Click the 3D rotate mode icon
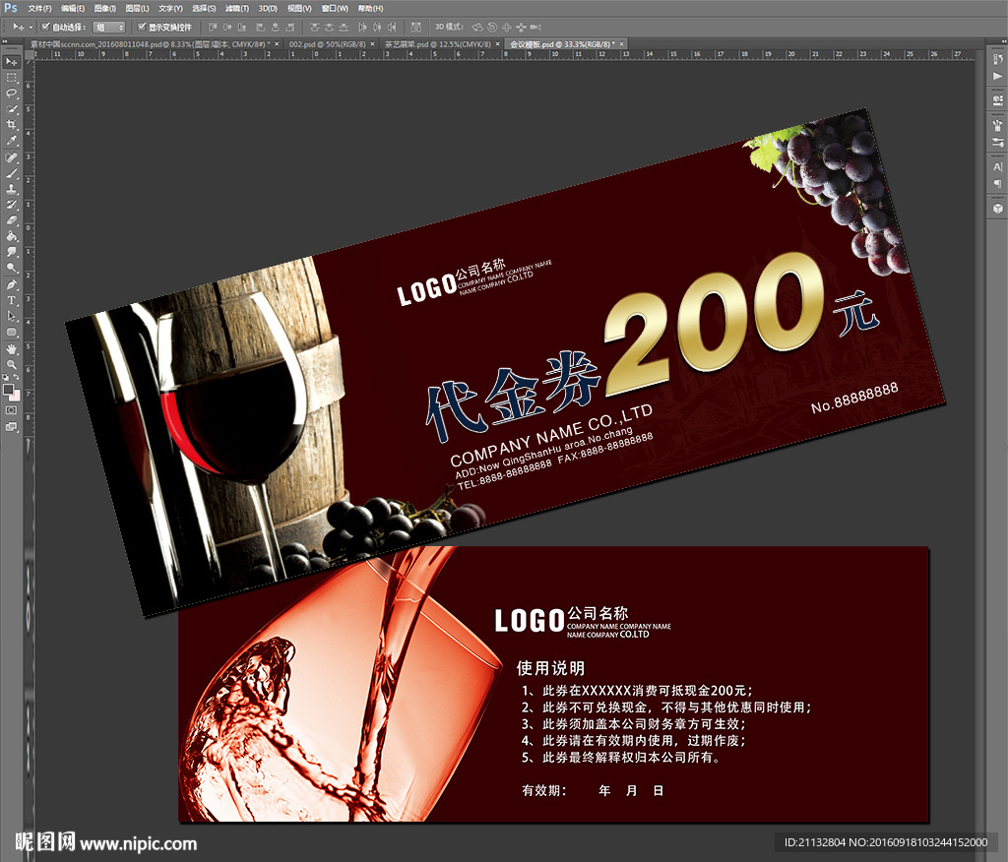Screen dimensions: 1008x862 click(x=477, y=27)
